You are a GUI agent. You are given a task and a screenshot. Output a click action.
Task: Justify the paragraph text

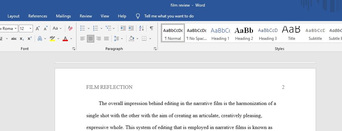[x=106, y=39]
